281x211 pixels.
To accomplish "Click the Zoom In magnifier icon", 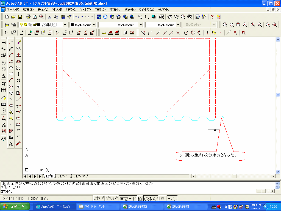I will [x=253, y=24].
